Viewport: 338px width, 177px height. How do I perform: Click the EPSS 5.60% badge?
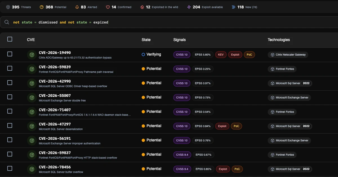[x=203, y=55]
